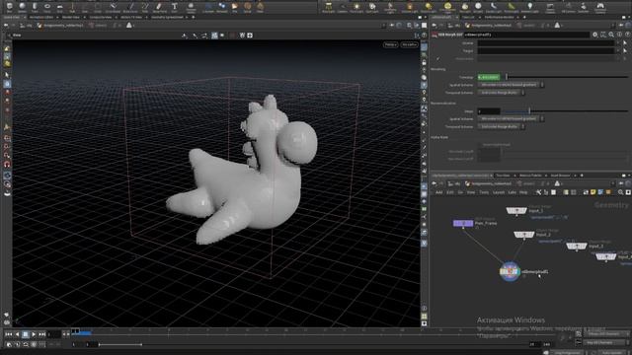The height and width of the screenshot is (355, 632).
Task: Select the vdbmorphsdf1 node
Action: coord(510,272)
